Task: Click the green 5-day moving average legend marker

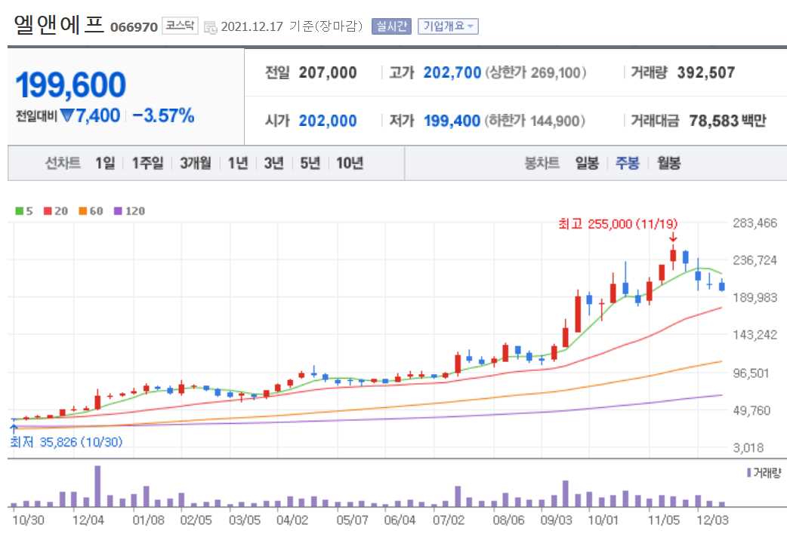Action: click(17, 211)
